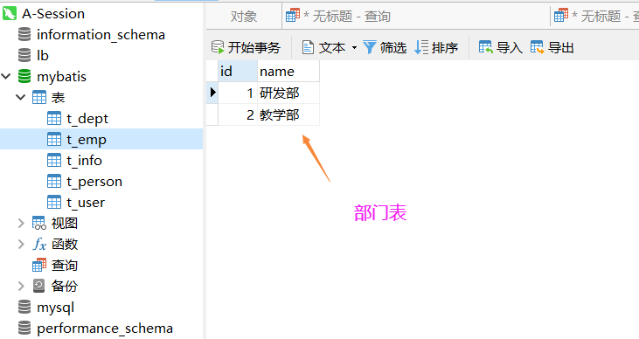Click the name column header
This screenshot has height=339, width=639.
(288, 72)
